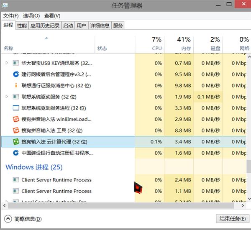The width and height of the screenshot is (251, 230).
Task: Click the 联想系统驱动服务 (32 位) icon
Action: [16, 97]
